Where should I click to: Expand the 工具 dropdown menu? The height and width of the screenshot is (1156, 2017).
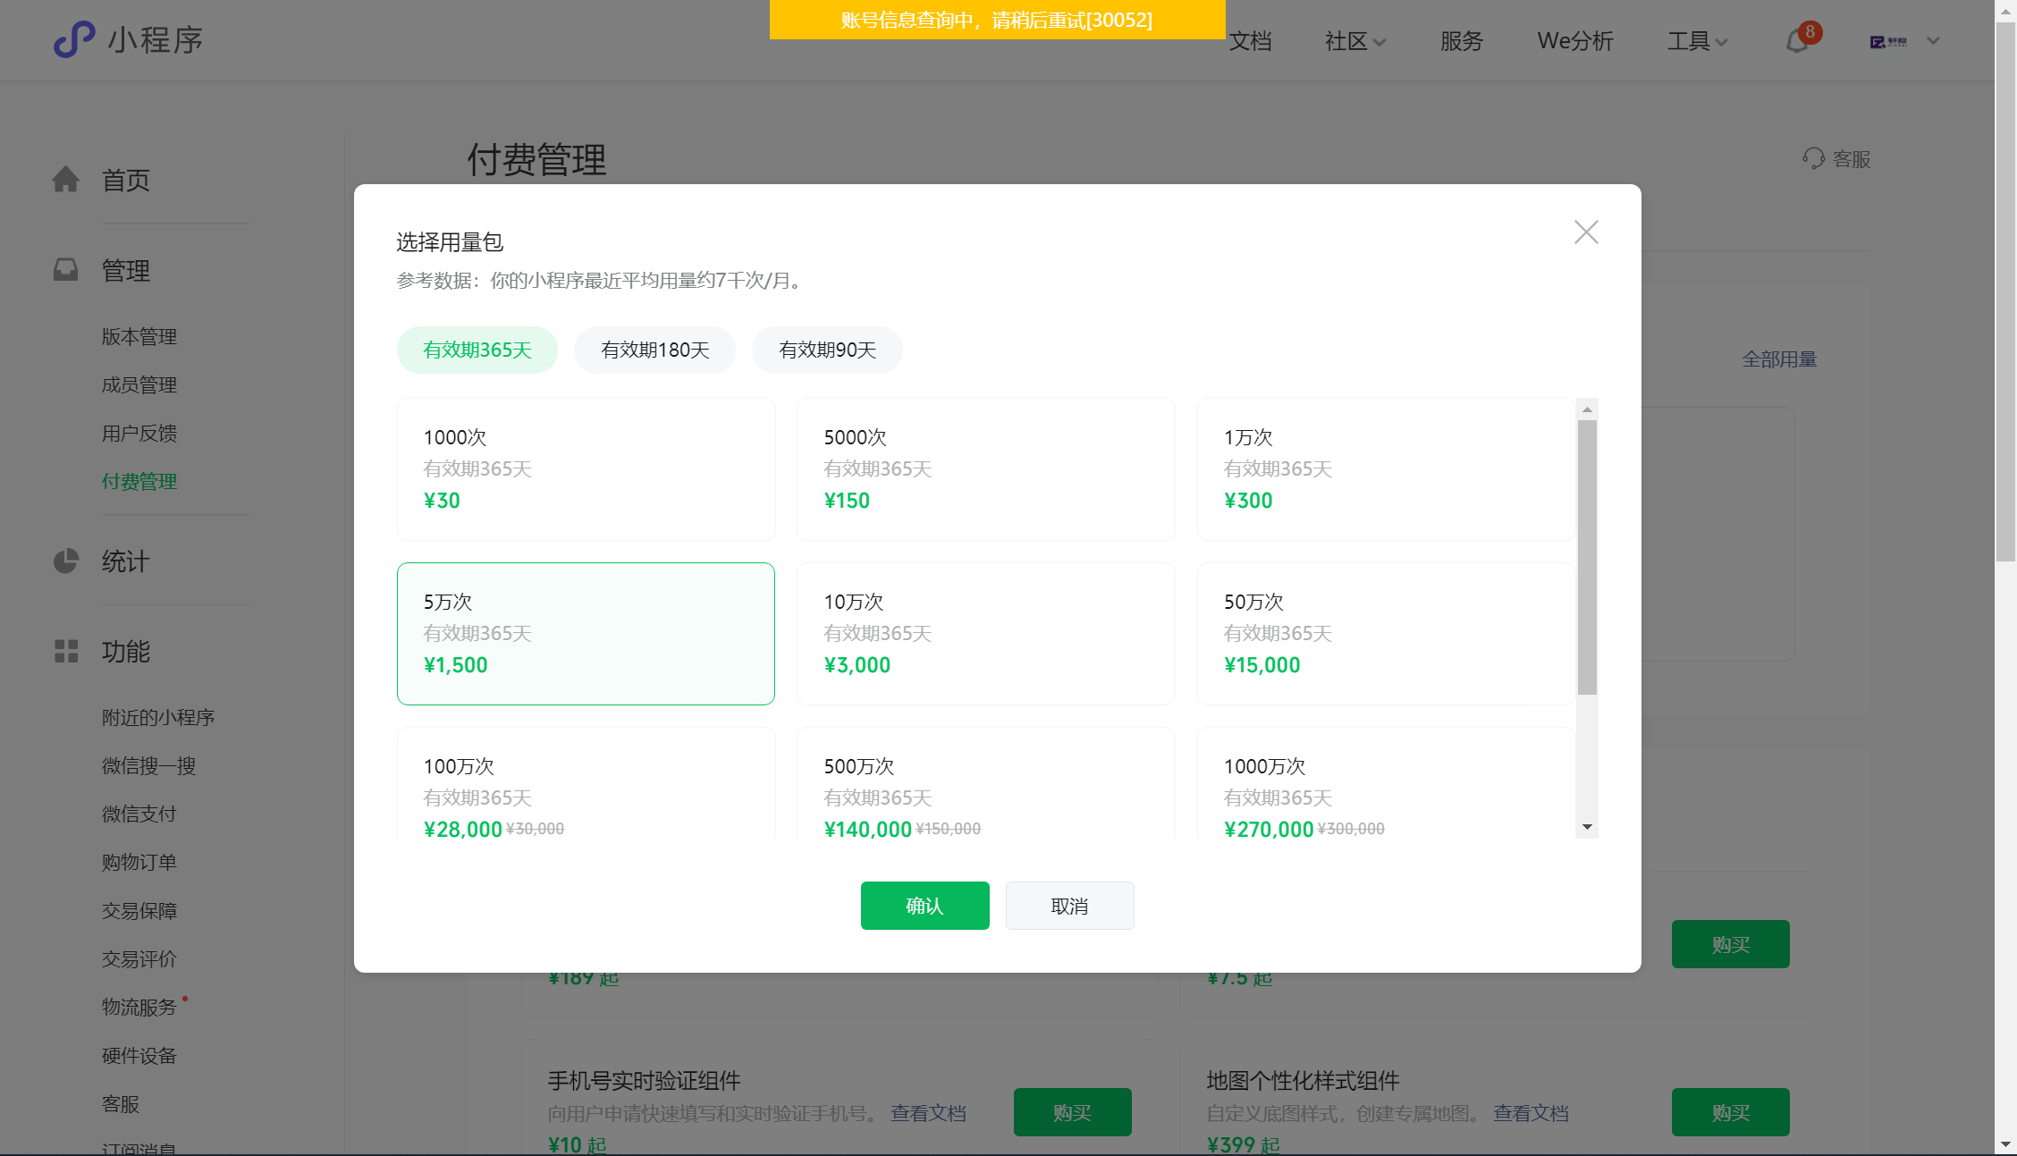coord(1696,41)
